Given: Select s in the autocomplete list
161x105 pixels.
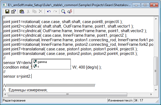Looking at the screenshot, I should click(51, 66).
